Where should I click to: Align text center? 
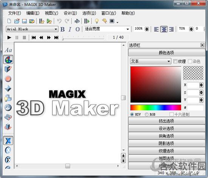tap(164, 29)
